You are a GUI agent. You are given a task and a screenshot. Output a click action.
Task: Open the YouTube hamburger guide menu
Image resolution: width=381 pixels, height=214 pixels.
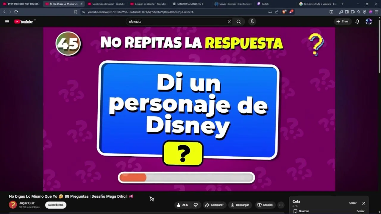click(7, 21)
